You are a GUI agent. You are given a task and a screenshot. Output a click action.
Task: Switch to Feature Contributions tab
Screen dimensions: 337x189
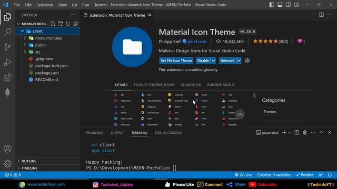pos(154,85)
